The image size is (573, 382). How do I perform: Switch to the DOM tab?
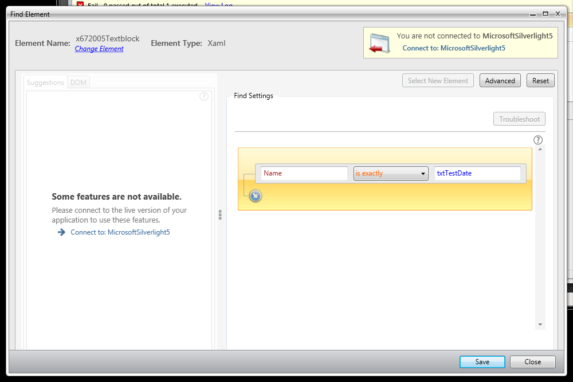tap(79, 83)
